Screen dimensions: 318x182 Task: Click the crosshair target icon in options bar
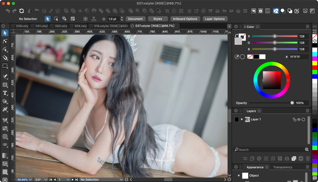point(85,19)
